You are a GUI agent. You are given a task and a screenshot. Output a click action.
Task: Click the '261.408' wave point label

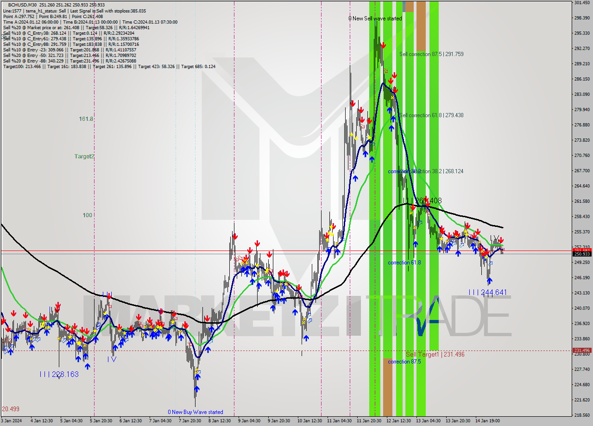click(x=428, y=200)
